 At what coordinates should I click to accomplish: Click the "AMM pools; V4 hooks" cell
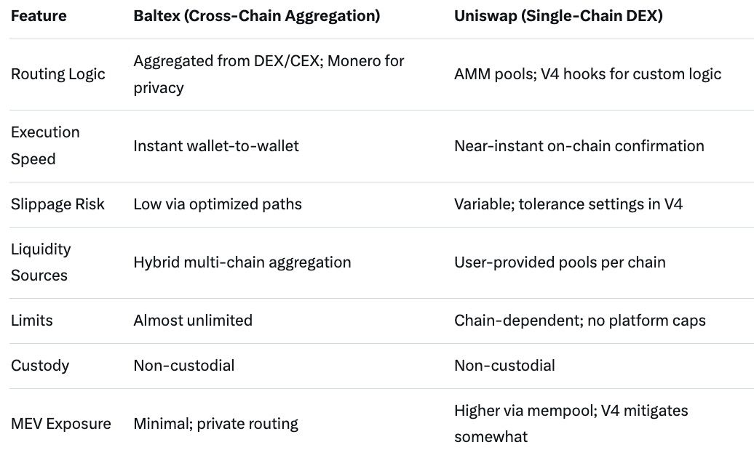pos(587,74)
